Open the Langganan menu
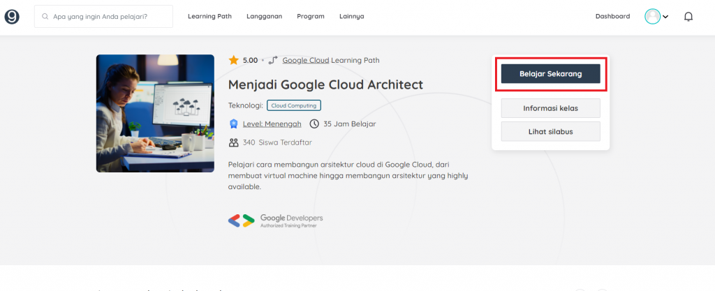This screenshot has width=715, height=291. coord(264,16)
